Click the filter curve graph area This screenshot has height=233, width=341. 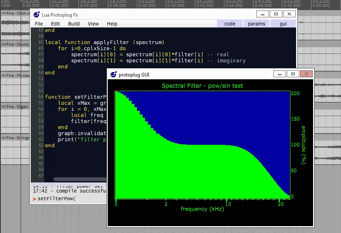pyautogui.click(x=202, y=145)
